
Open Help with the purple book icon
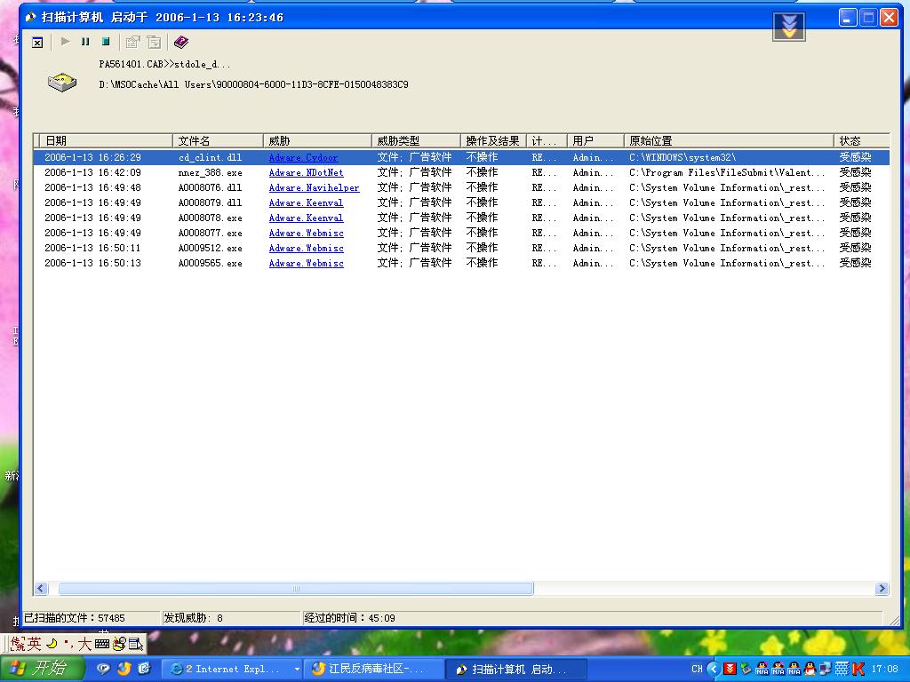[181, 42]
